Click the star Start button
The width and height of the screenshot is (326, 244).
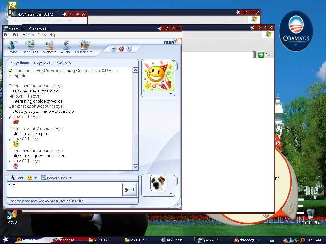pyautogui.click(x=5, y=240)
